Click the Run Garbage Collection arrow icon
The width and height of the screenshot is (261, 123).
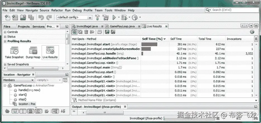click(x=92, y=32)
